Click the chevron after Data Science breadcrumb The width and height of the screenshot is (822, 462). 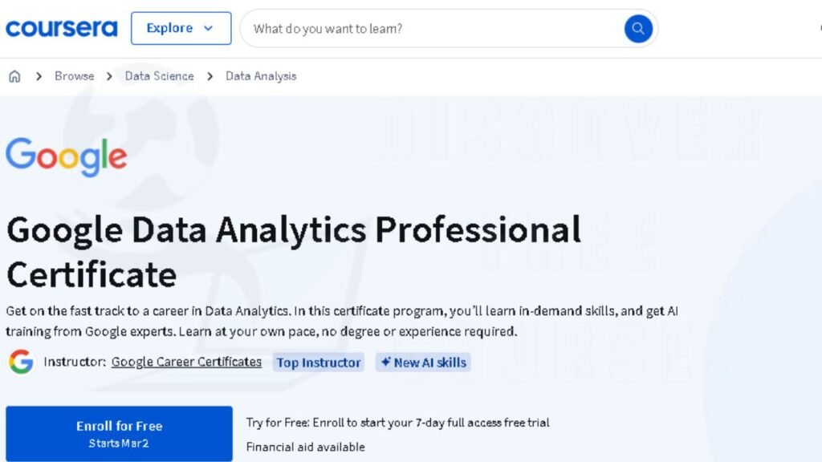pos(210,76)
